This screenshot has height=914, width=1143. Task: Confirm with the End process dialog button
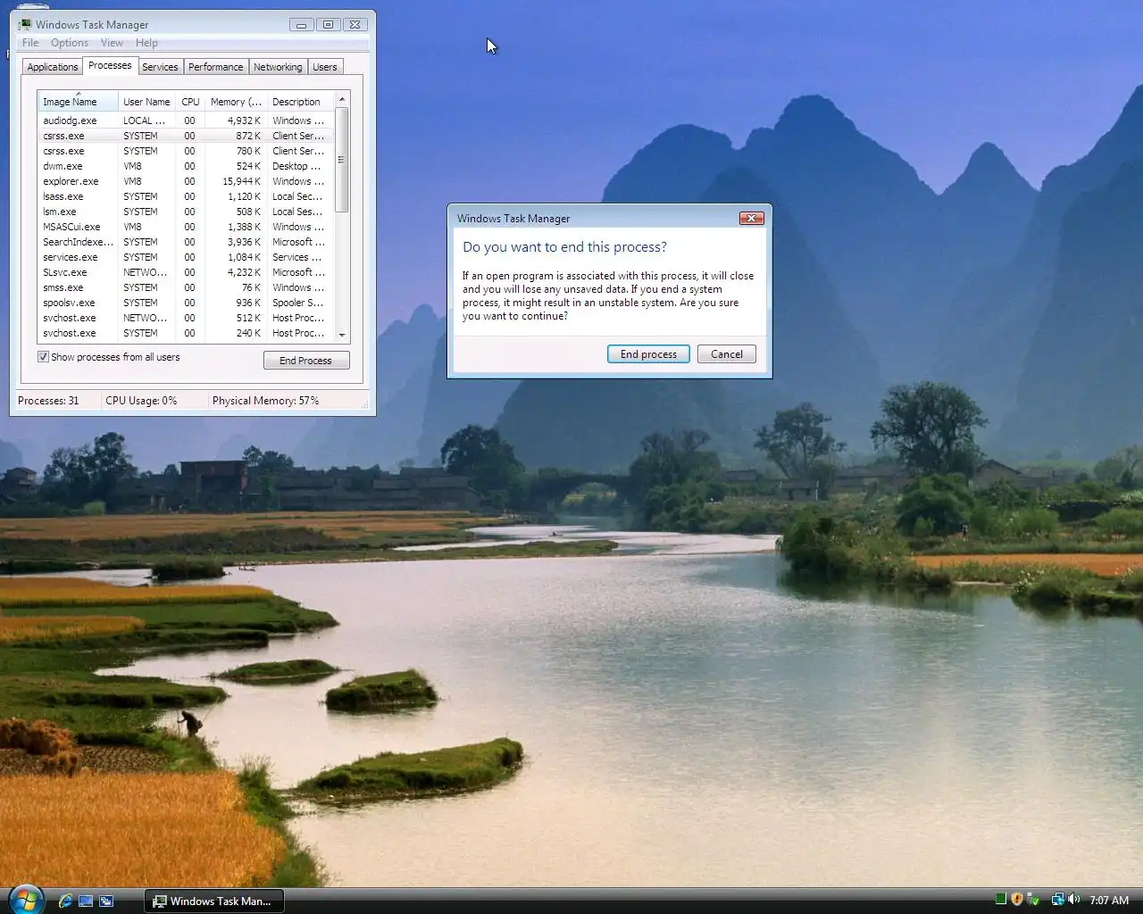[648, 354]
